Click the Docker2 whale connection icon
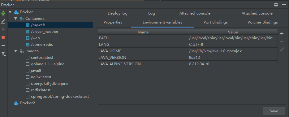Screen dimensions: 289x117 click(x=17, y=103)
